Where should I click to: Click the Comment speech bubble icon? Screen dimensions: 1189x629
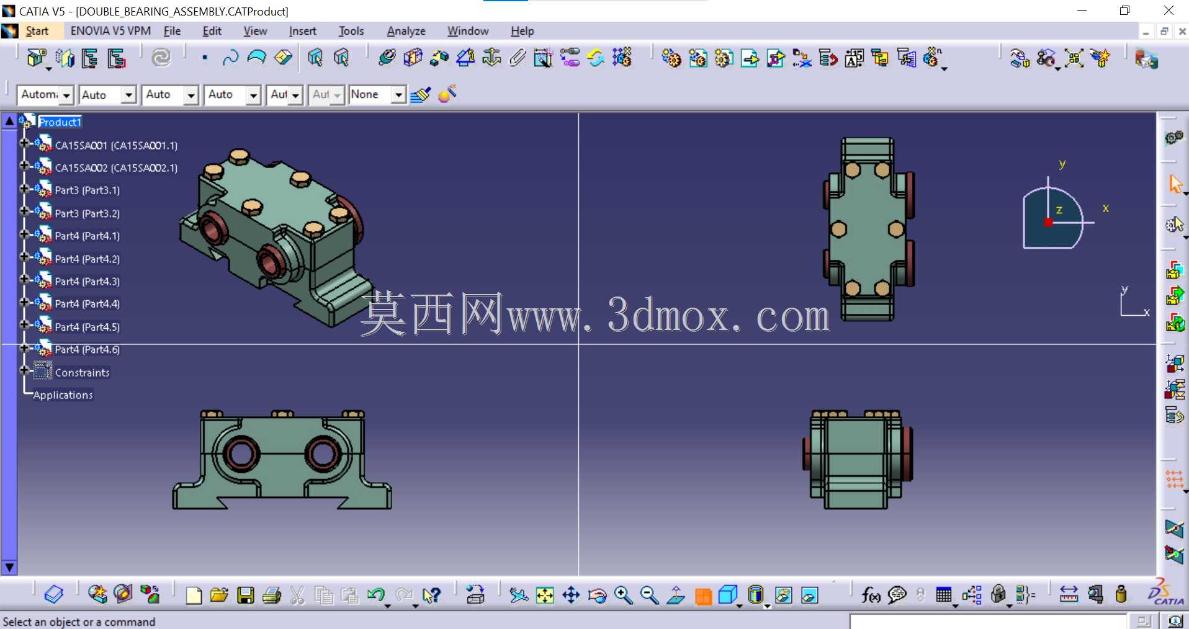coord(897,596)
